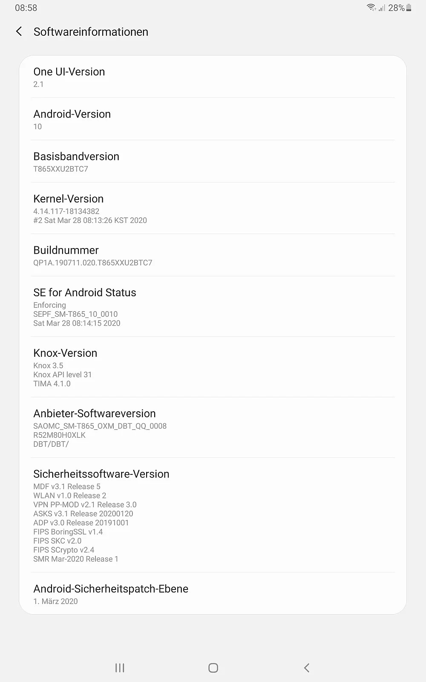The image size is (426, 682).
Task: Tap the back arrow beside Softwareinformationen
Action: [19, 32]
